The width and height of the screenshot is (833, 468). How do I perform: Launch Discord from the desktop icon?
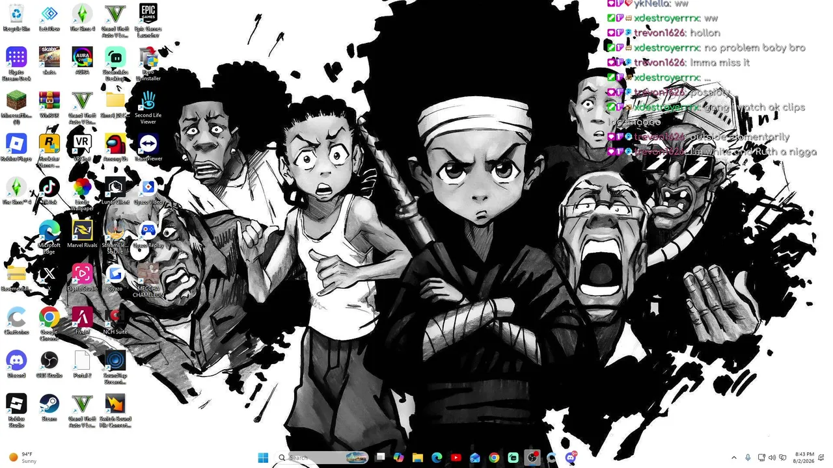pos(16,364)
